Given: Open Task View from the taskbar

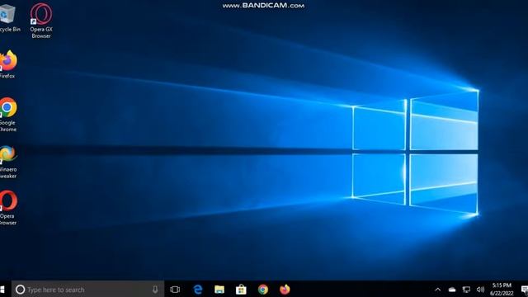Looking at the screenshot, I should 175,290.
